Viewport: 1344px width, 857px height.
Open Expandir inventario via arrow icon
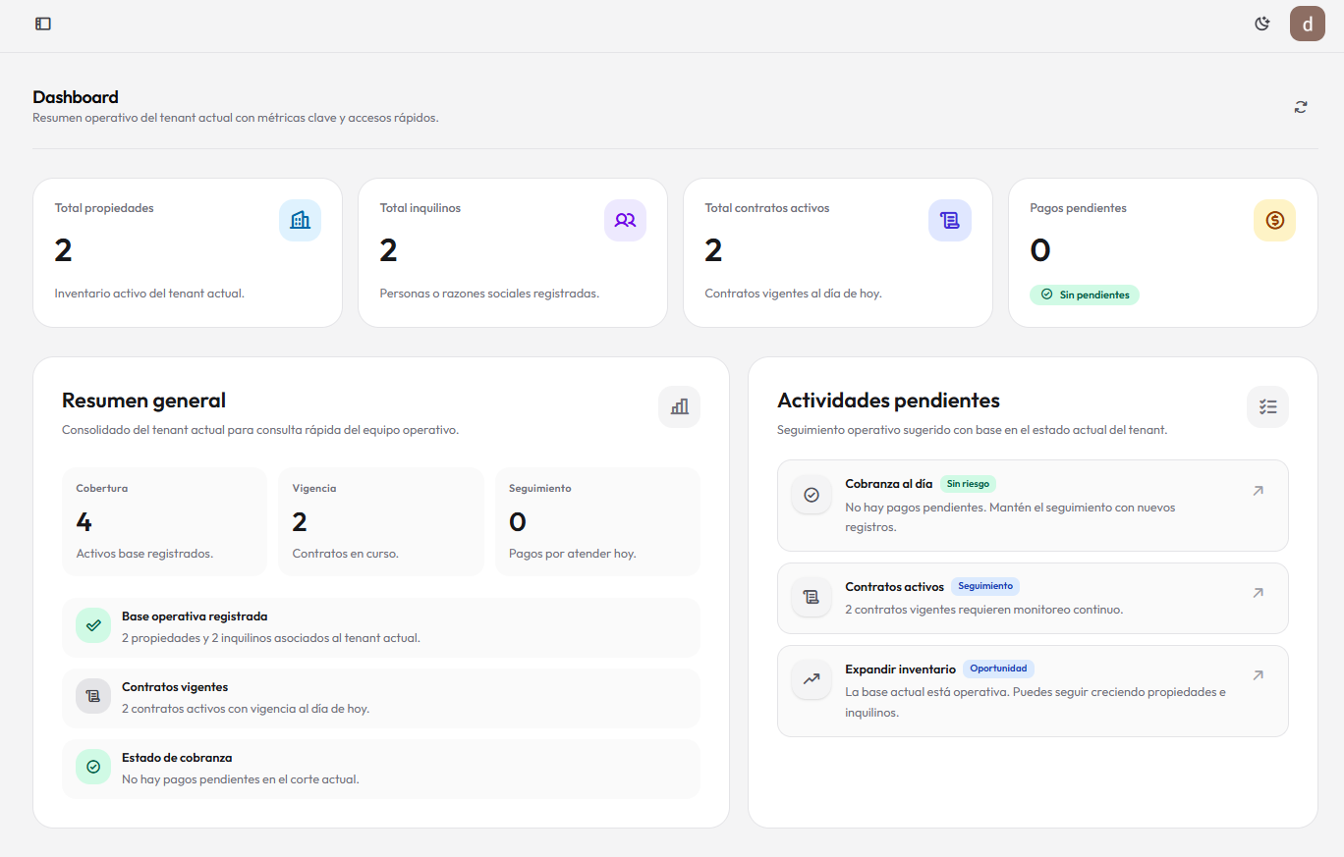(x=1258, y=675)
